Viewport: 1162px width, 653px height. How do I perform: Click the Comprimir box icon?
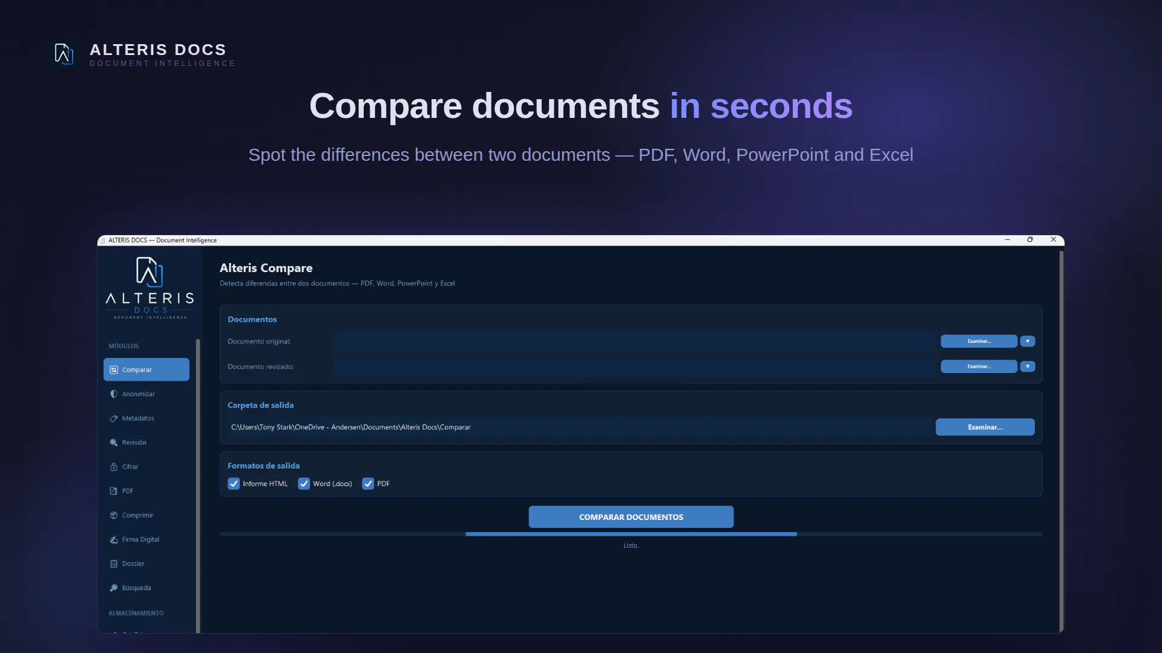click(114, 515)
